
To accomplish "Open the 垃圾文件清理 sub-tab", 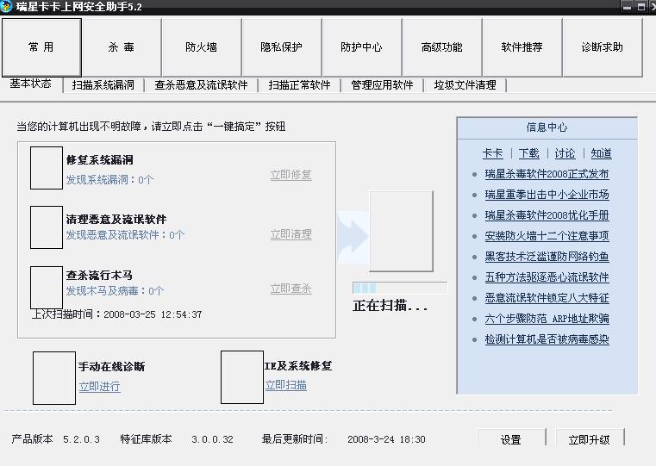I will (x=465, y=85).
